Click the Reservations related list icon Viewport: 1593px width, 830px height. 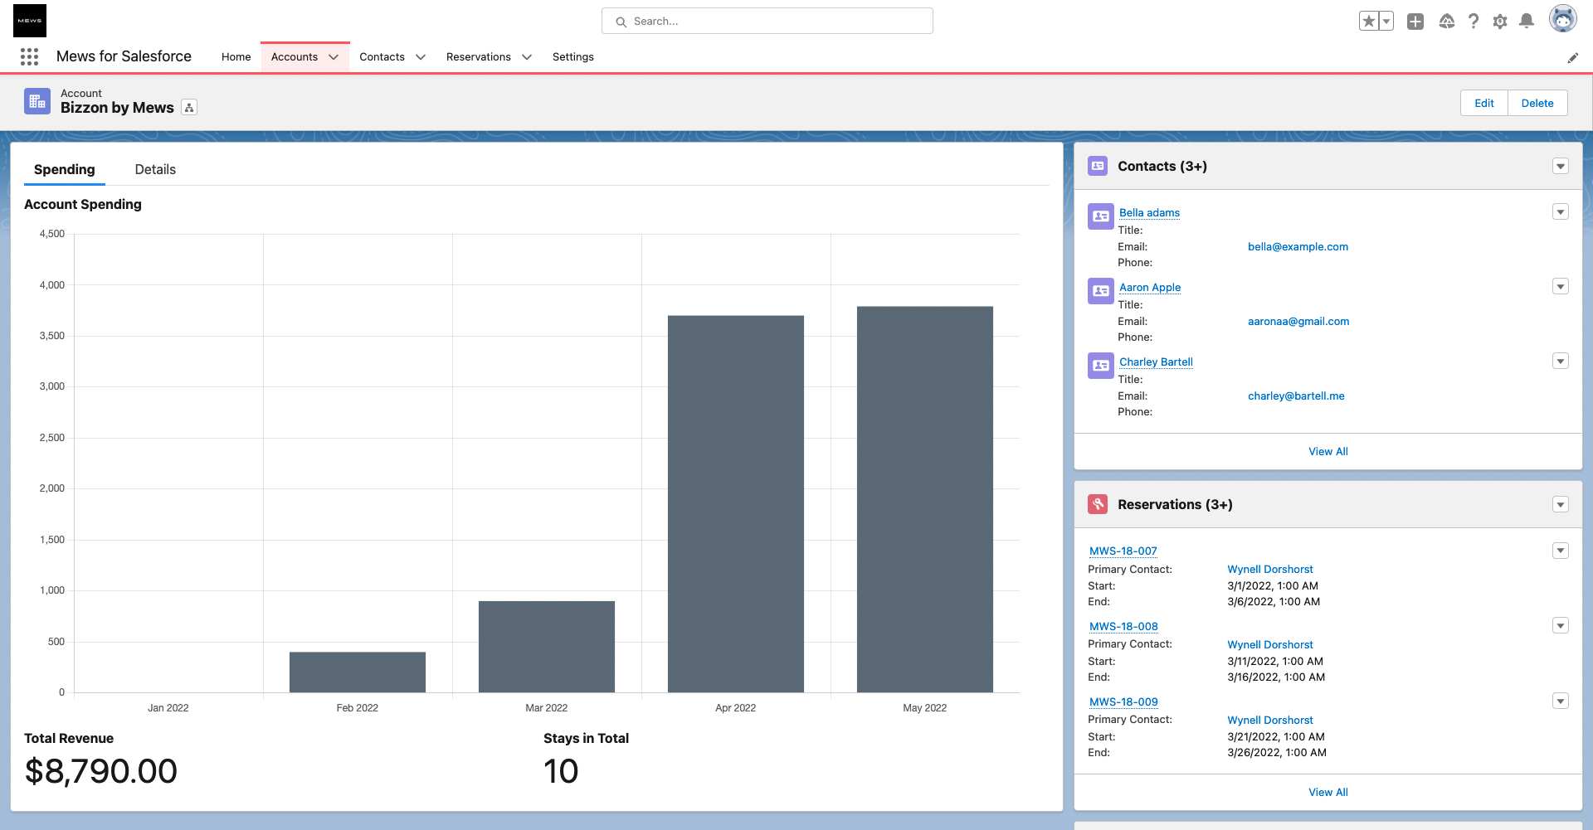(1098, 504)
